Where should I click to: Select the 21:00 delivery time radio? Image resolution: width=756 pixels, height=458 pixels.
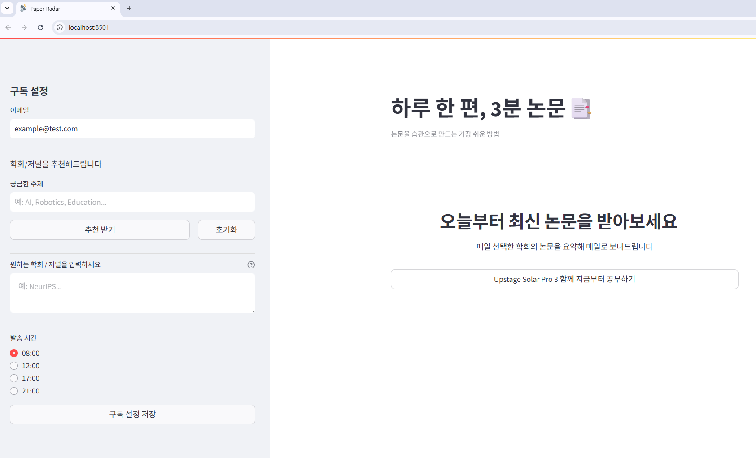[x=14, y=391]
